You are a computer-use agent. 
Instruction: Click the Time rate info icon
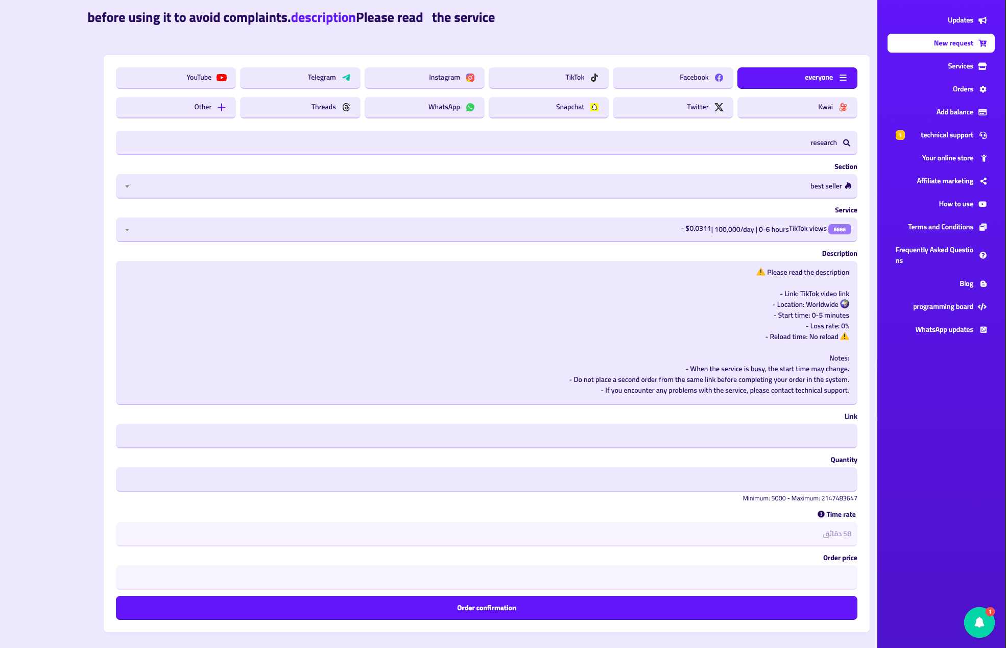[821, 514]
